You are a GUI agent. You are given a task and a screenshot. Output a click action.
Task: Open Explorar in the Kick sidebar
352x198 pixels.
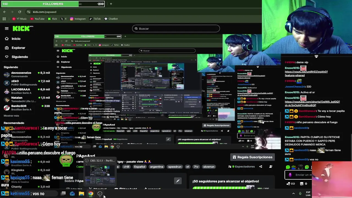[x=15, y=48]
